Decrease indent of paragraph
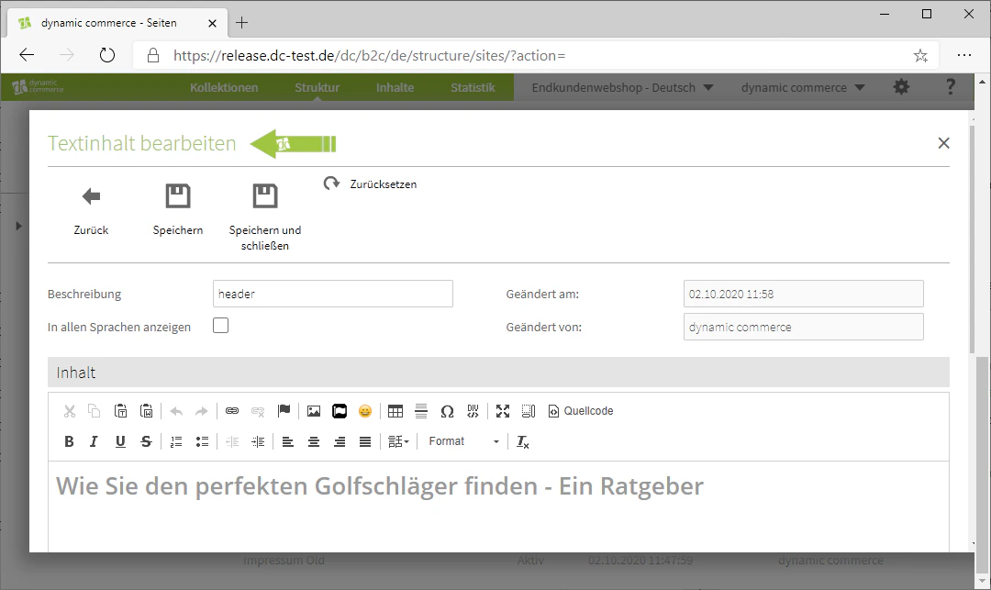Screen dimensions: 991x590 (x=232, y=441)
